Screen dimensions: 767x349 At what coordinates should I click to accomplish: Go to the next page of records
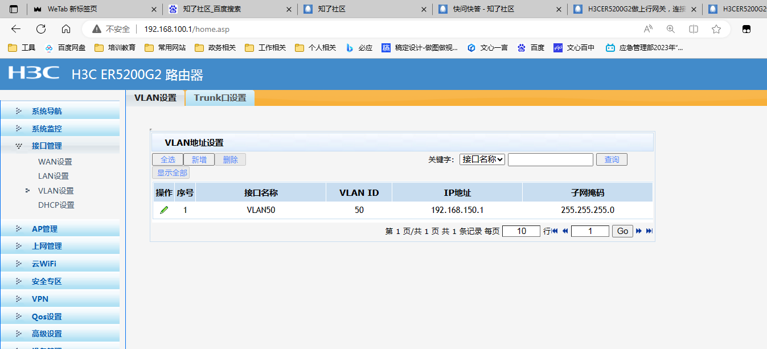point(639,231)
